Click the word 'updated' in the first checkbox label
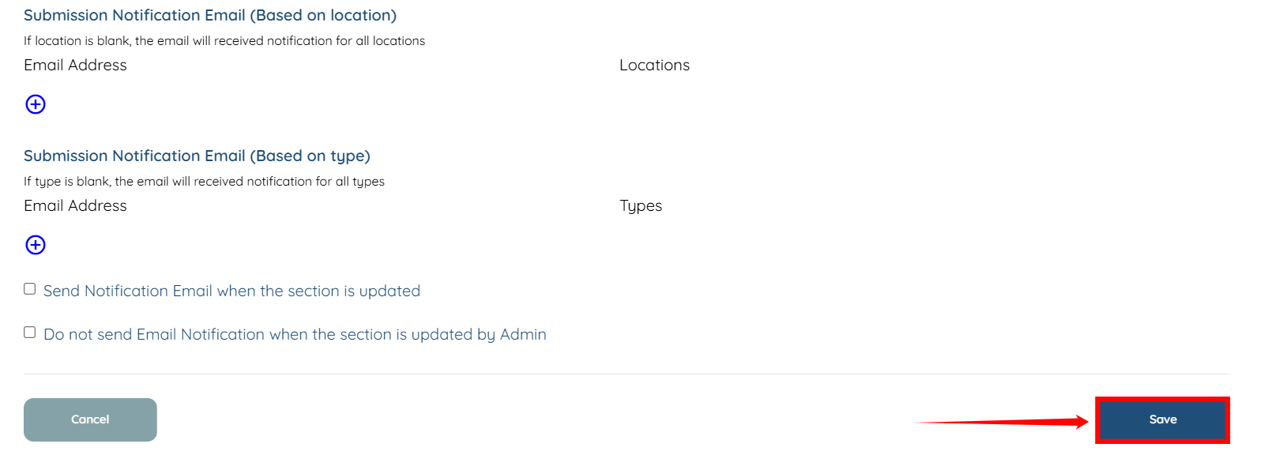Image resolution: width=1279 pixels, height=470 pixels. [x=389, y=291]
